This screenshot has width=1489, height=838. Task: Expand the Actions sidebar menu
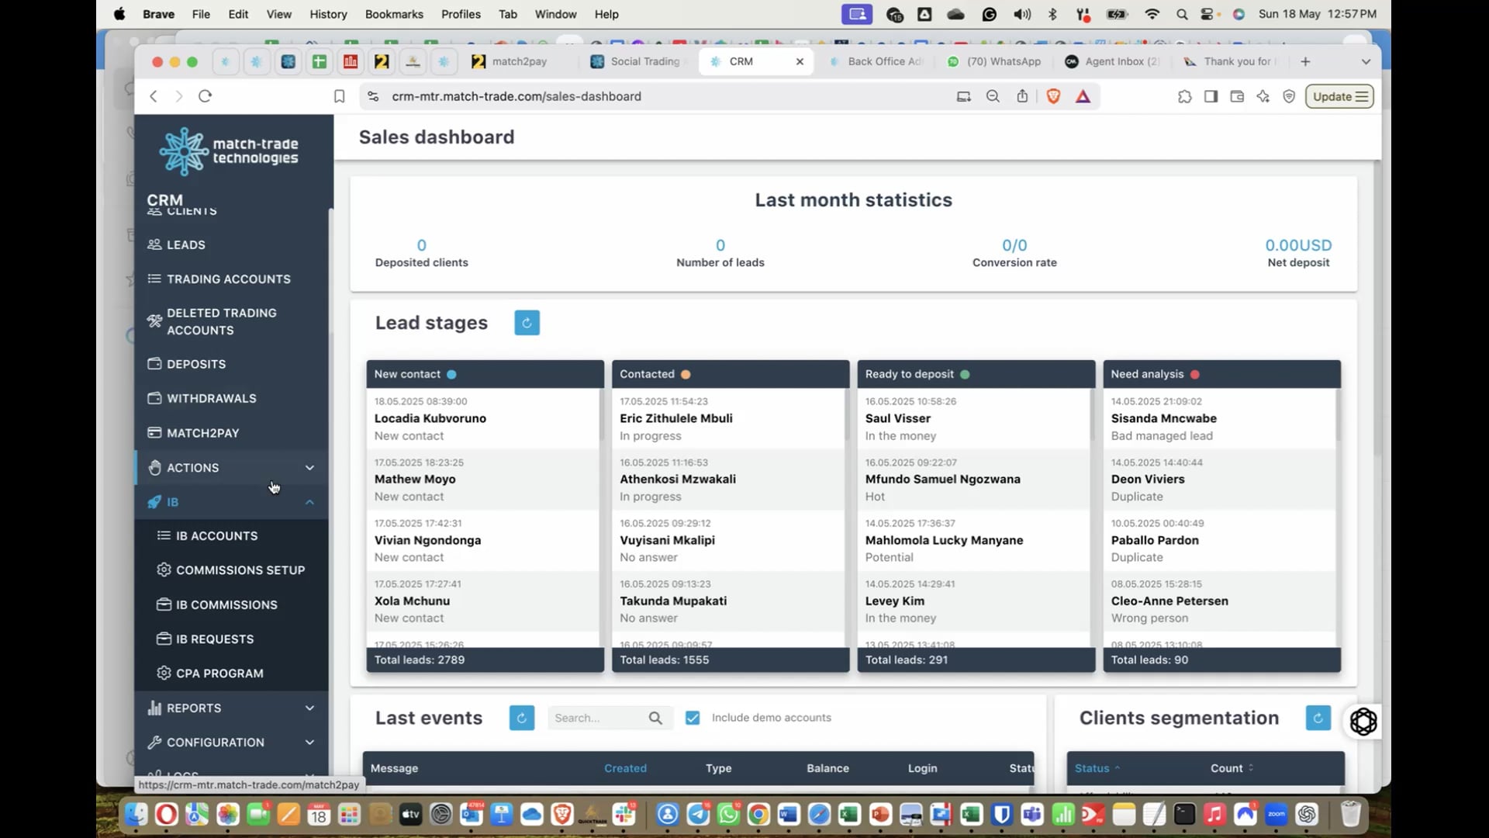[231, 467]
